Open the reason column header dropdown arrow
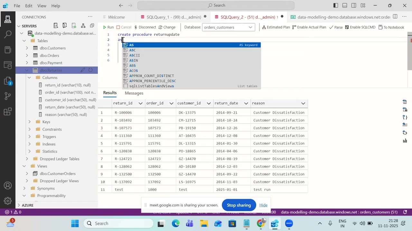Screen dimensions: 412x231 pyautogui.click(x=303, y=103)
